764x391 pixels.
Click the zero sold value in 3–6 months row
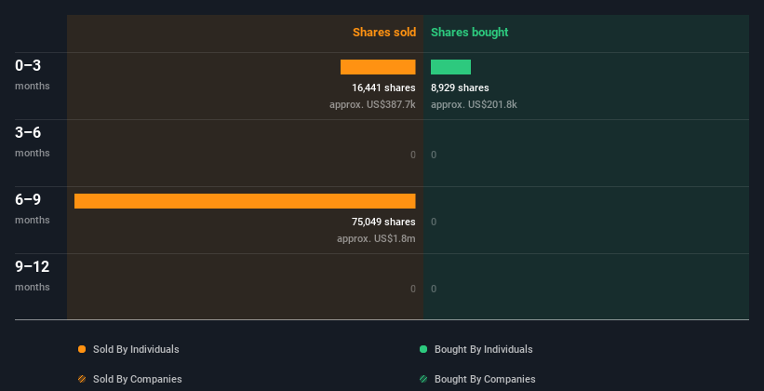click(x=413, y=155)
